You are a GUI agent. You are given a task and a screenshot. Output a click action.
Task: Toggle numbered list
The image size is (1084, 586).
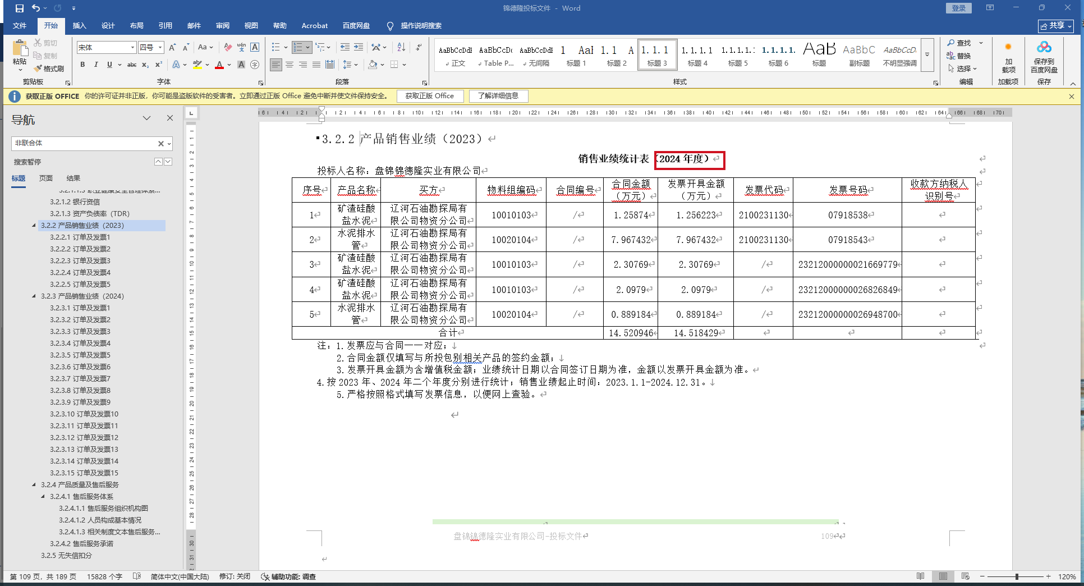(298, 47)
